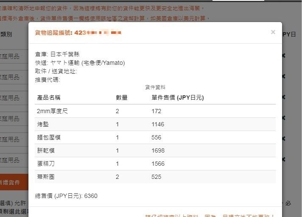Screen dimensions: 302x217
Task: Click the delete X on the first background row
Action: [283, 56]
